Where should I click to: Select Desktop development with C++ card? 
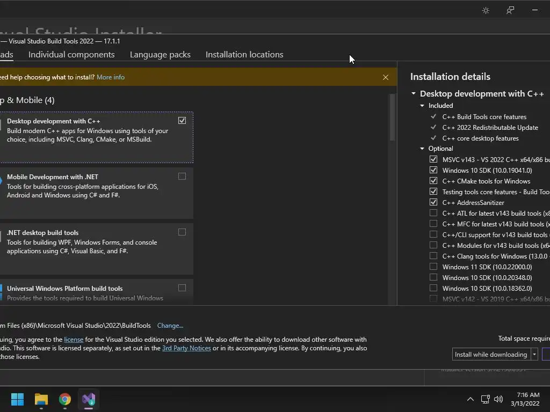(97, 137)
